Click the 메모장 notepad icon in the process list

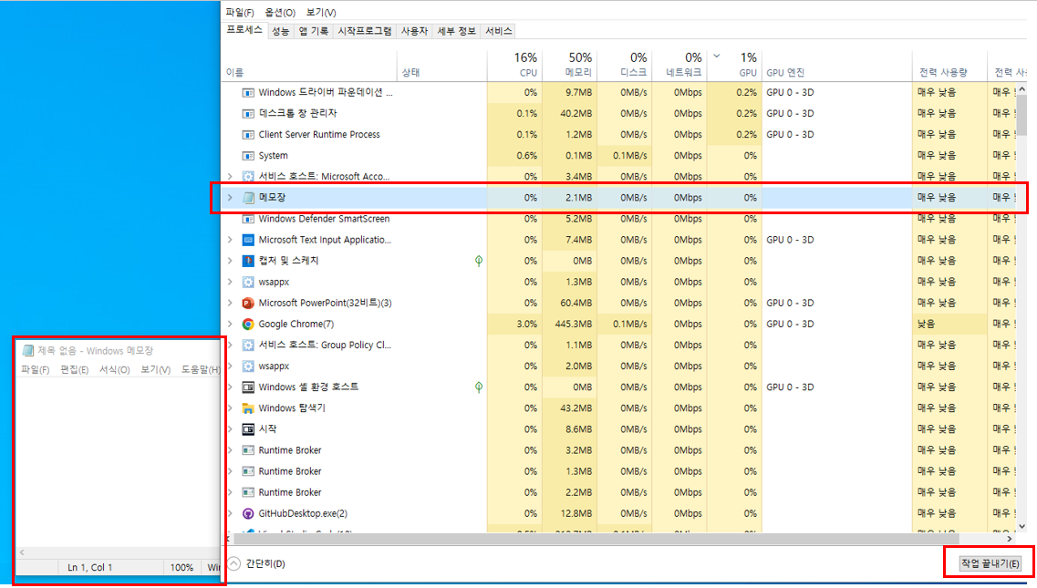(248, 198)
